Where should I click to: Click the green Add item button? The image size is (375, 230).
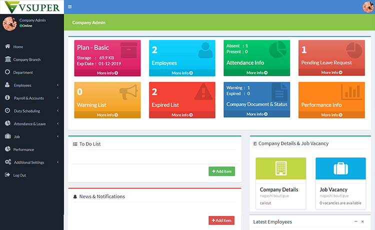221,171
